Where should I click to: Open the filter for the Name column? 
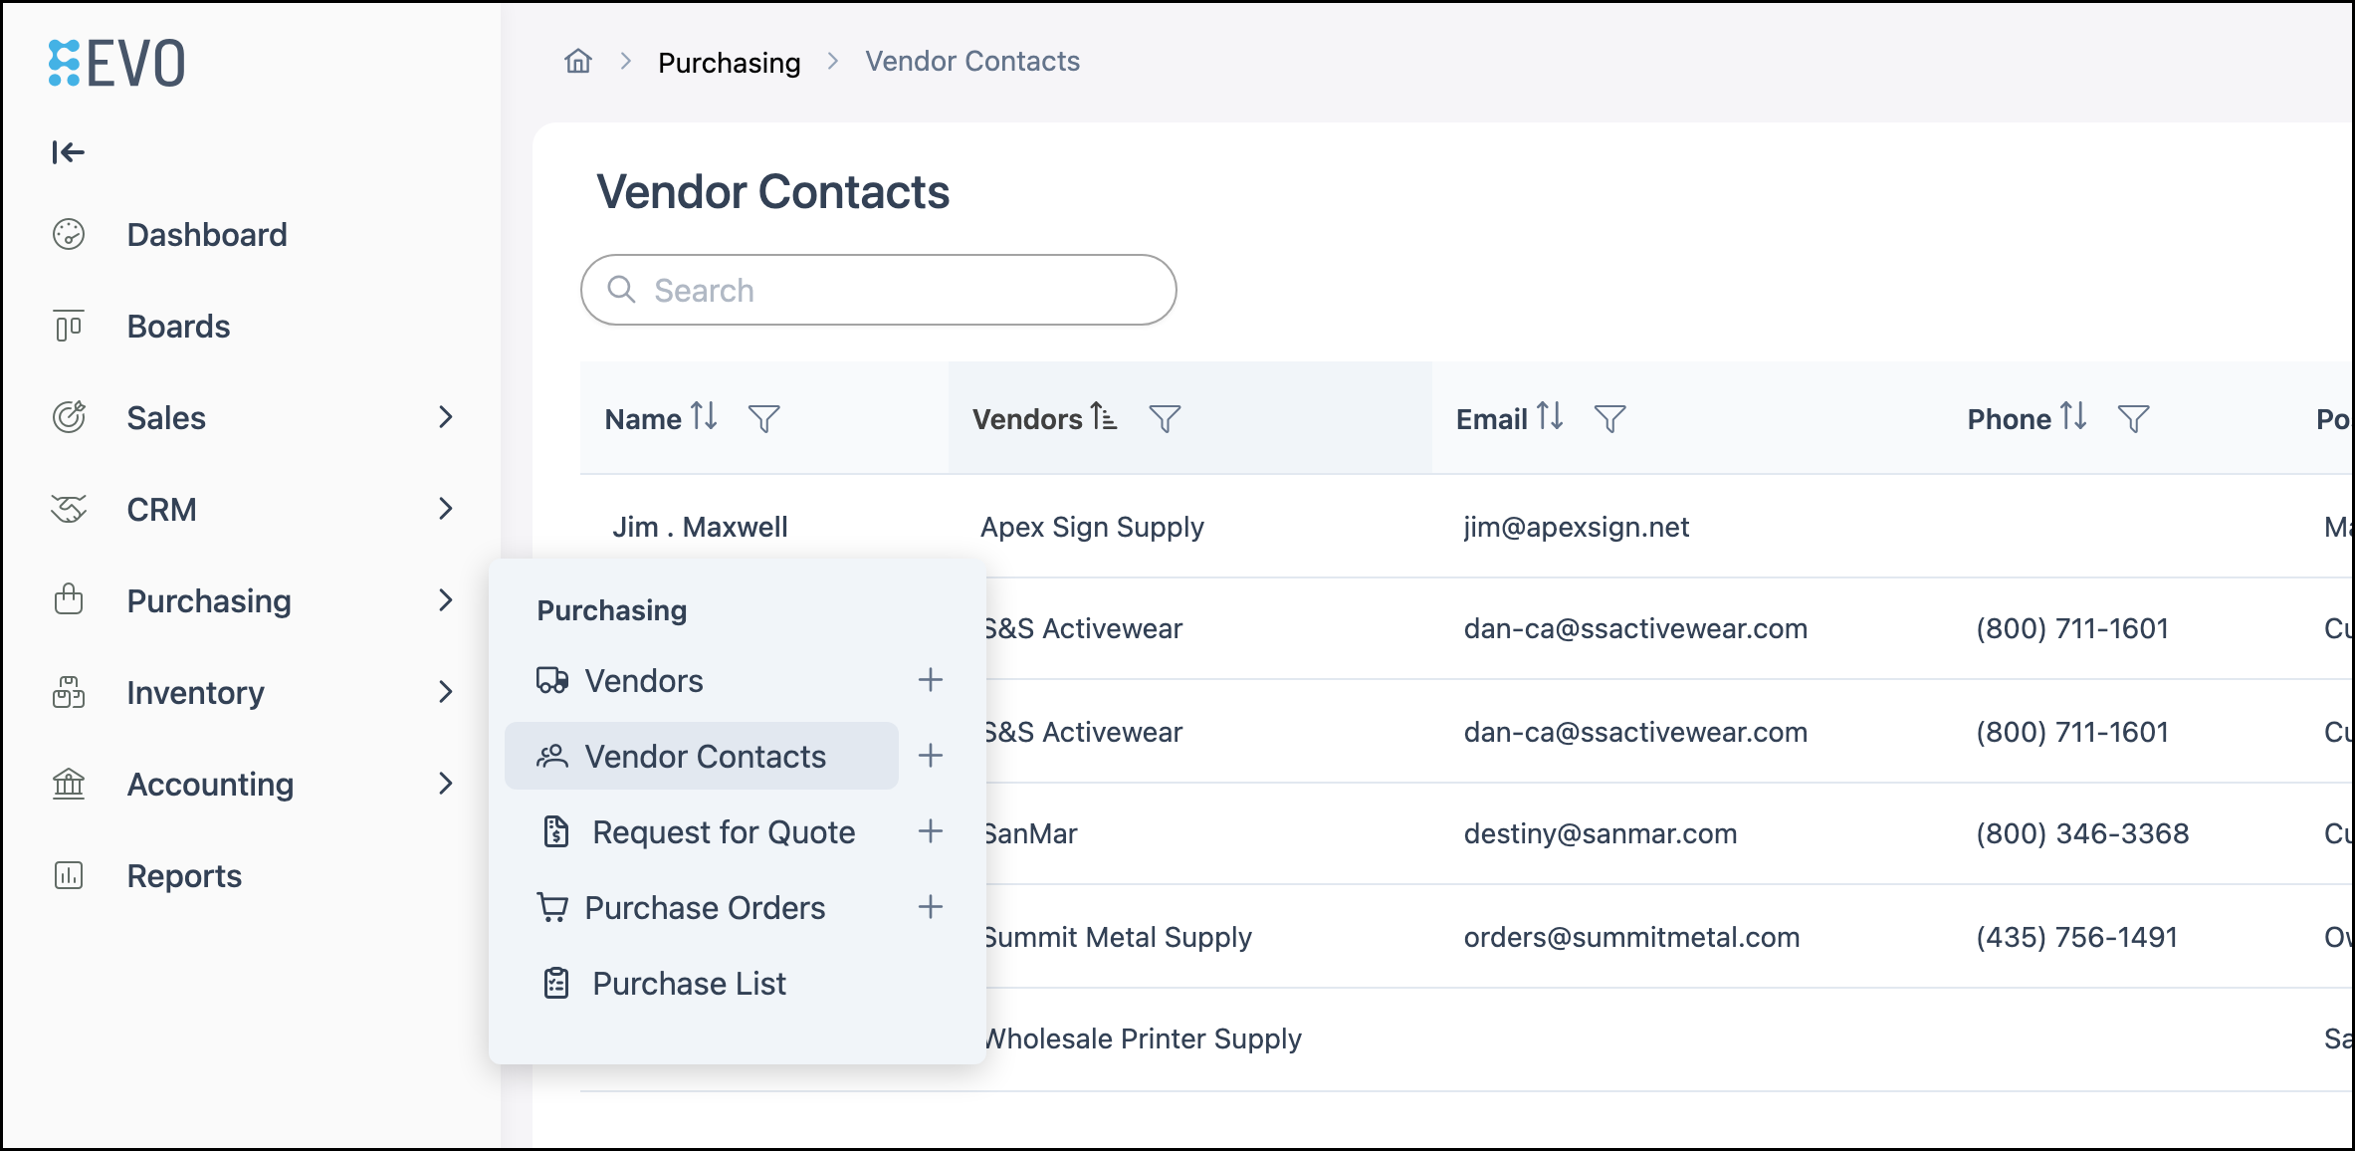coord(763,419)
